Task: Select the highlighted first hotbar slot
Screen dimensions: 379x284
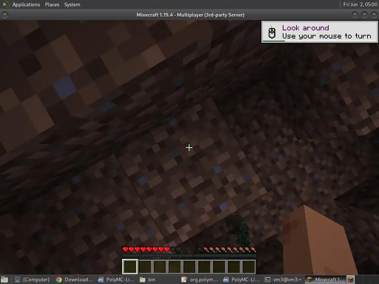Action: coord(130,267)
